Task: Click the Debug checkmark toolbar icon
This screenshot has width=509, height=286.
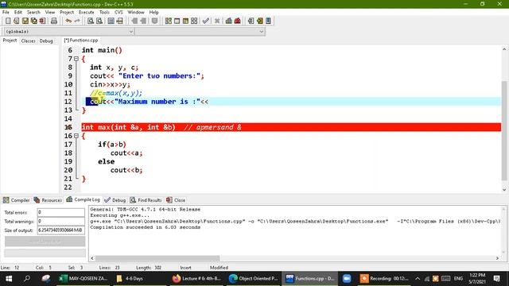Action: [205, 21]
